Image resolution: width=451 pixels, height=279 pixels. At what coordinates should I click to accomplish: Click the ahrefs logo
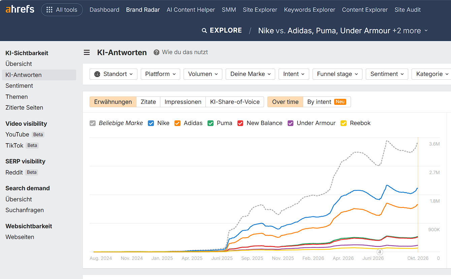pos(20,9)
